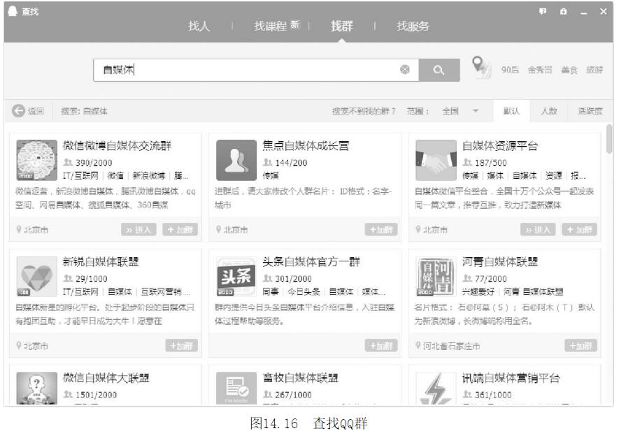Click the 金秀贤 hot keyword
This screenshot has width=619, height=431.
pyautogui.click(x=539, y=71)
